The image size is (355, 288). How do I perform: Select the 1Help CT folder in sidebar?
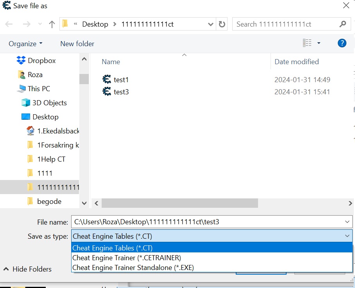point(51,159)
